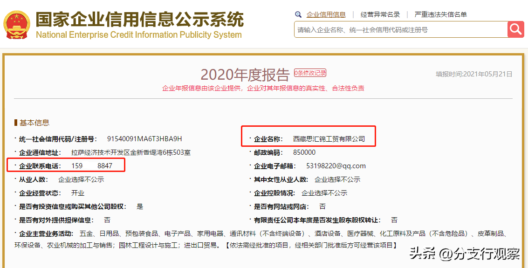Click the 基本信息 section heading
Image resolution: width=528 pixels, height=268 pixels.
click(34, 123)
